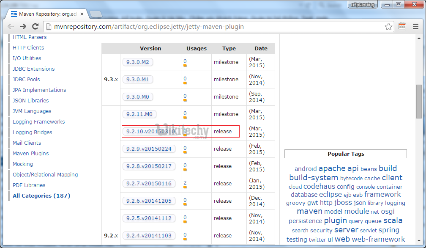Viewport: 426px width, 248px height.
Task: Open version 9.2.10.v20150310 link
Action: pyautogui.click(x=150, y=132)
